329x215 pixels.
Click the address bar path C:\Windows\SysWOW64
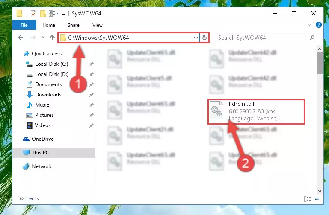98,38
